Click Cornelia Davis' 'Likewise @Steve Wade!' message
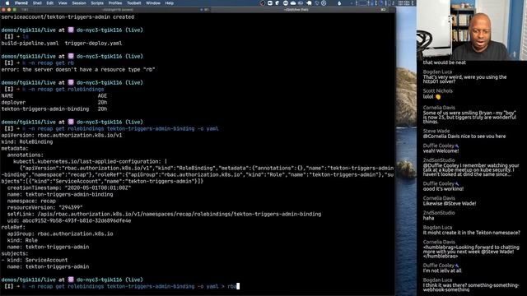The height and width of the screenshot is (296, 527). point(450,203)
